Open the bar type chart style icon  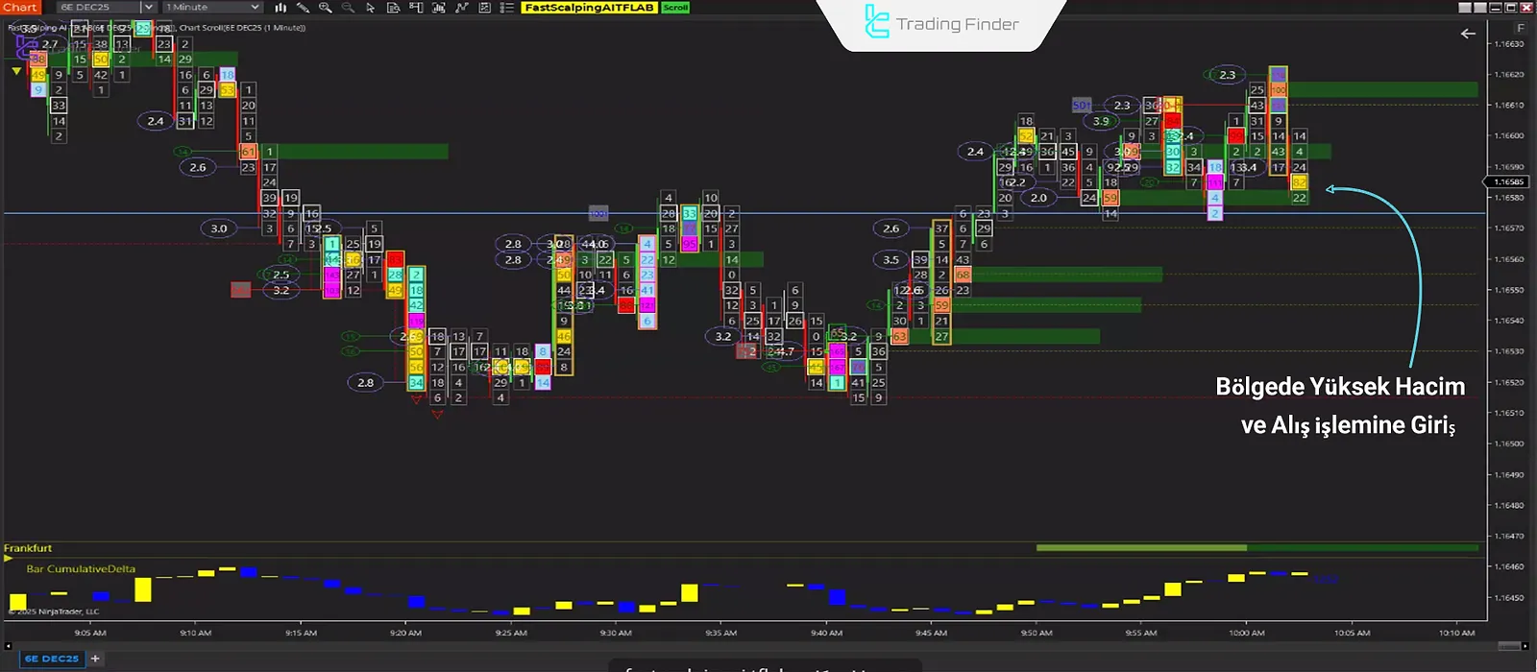tap(281, 8)
